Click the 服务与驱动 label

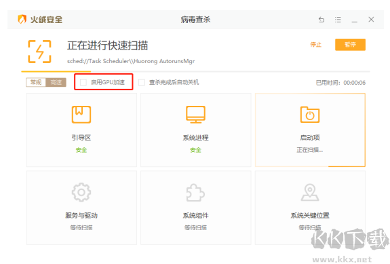[81, 215]
